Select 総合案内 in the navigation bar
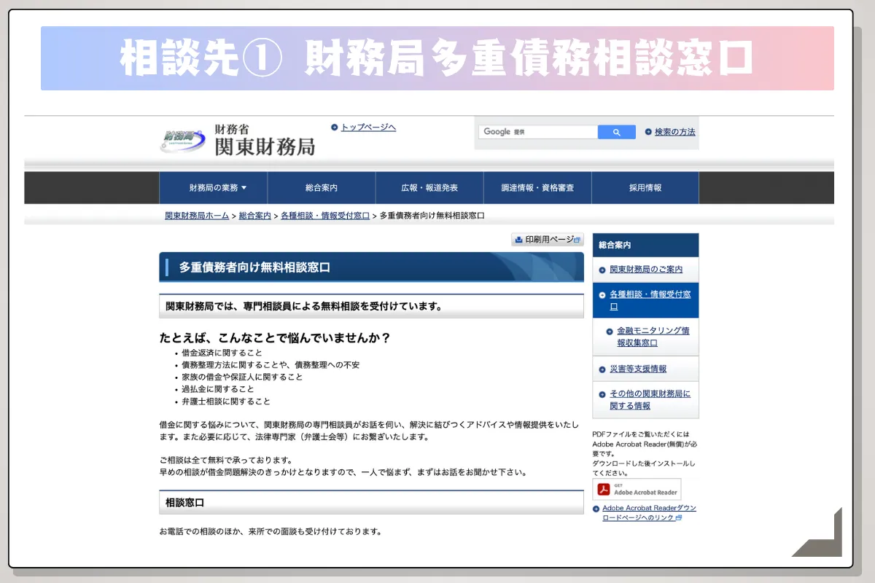The image size is (875, 583). point(321,187)
